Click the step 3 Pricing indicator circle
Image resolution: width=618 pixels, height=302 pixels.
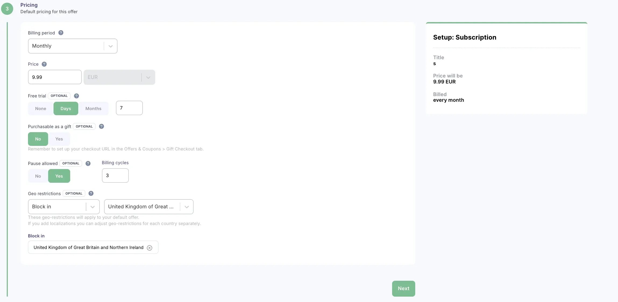7,8
